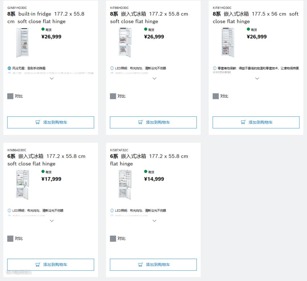Open the KIF86HD30C 8-series product title
Viewport: 307px width, 281px height.
coord(149,17)
